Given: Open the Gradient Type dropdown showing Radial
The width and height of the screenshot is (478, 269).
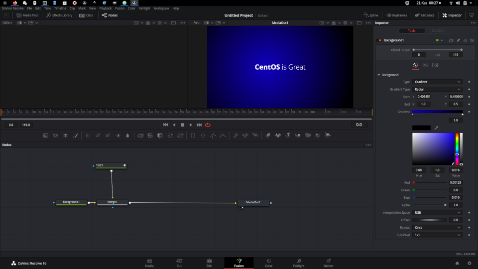Looking at the screenshot, I should coord(438,89).
